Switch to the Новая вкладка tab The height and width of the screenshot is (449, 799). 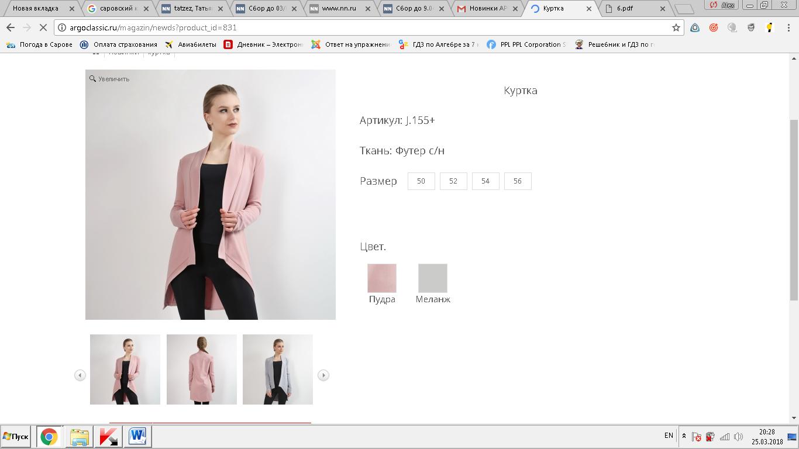(x=41, y=9)
